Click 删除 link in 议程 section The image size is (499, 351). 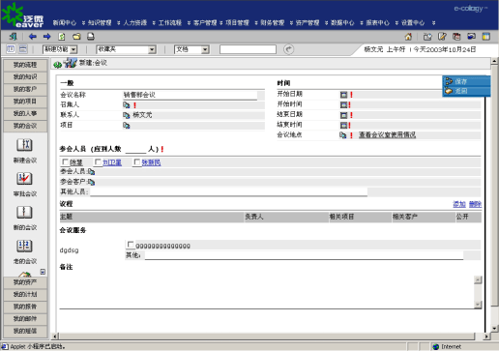pyautogui.click(x=475, y=204)
